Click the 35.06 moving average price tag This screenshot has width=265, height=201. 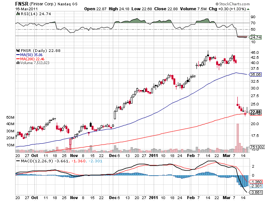pos(256,74)
